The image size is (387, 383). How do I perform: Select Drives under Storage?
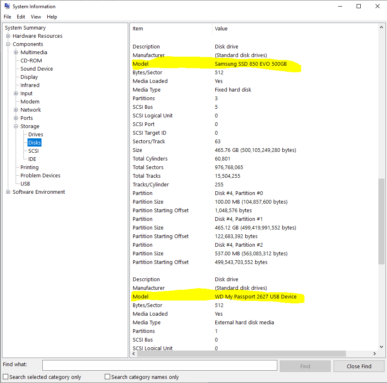pyautogui.click(x=36, y=134)
